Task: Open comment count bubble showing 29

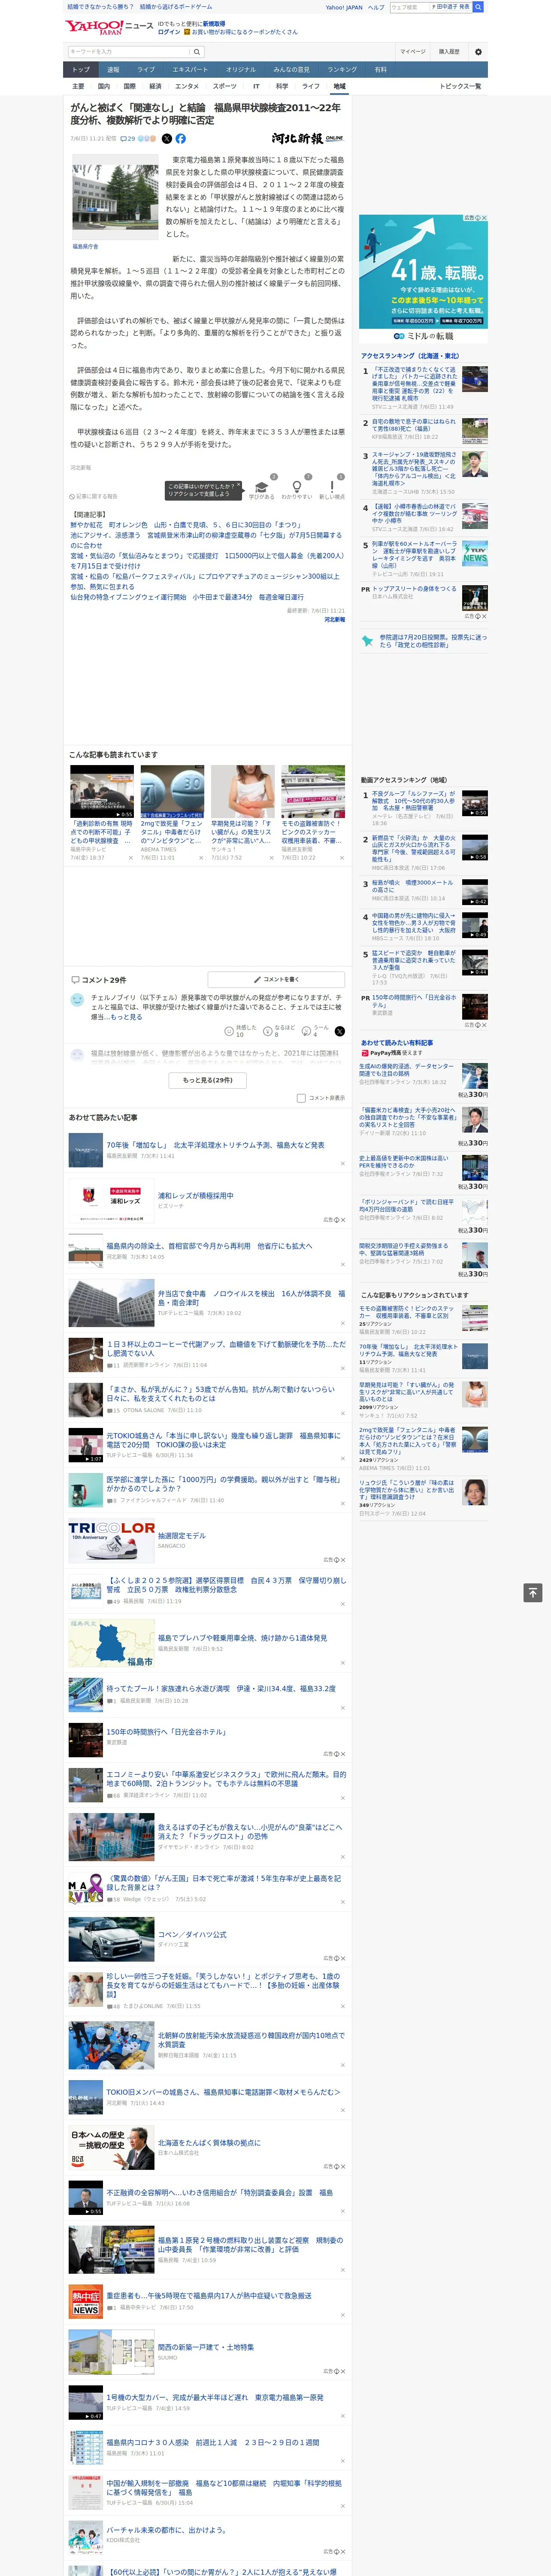Action: [x=128, y=139]
